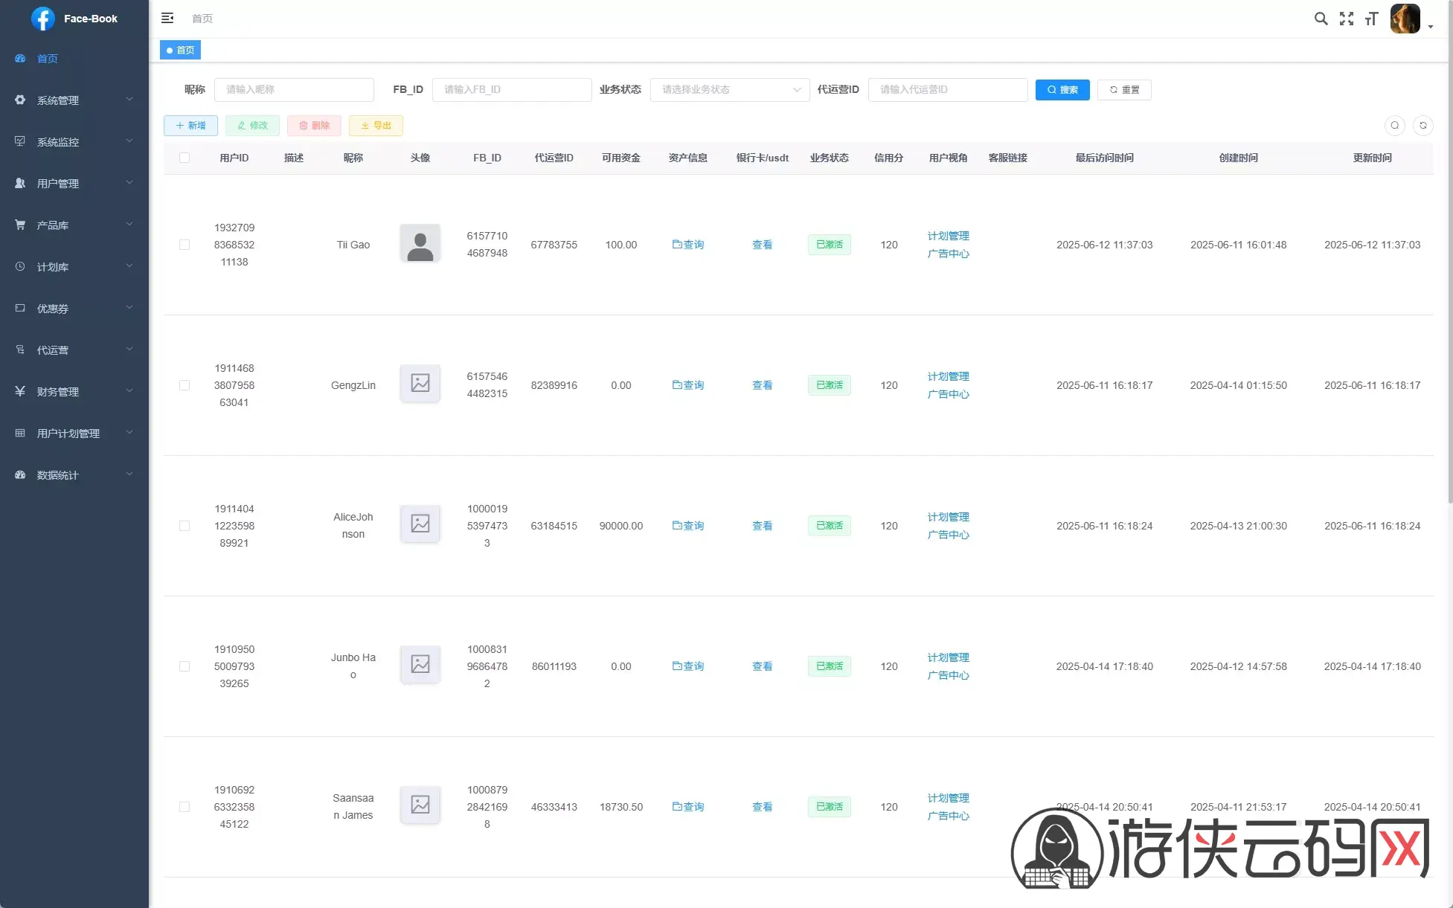The width and height of the screenshot is (1453, 908).
Task: Click the font size icon in header
Action: point(1371,19)
